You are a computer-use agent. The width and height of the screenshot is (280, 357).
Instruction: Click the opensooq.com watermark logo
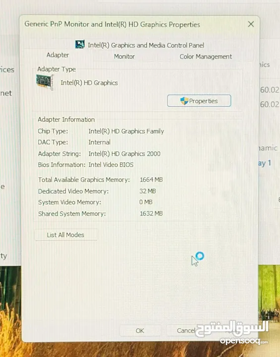pyautogui.click(x=232, y=332)
